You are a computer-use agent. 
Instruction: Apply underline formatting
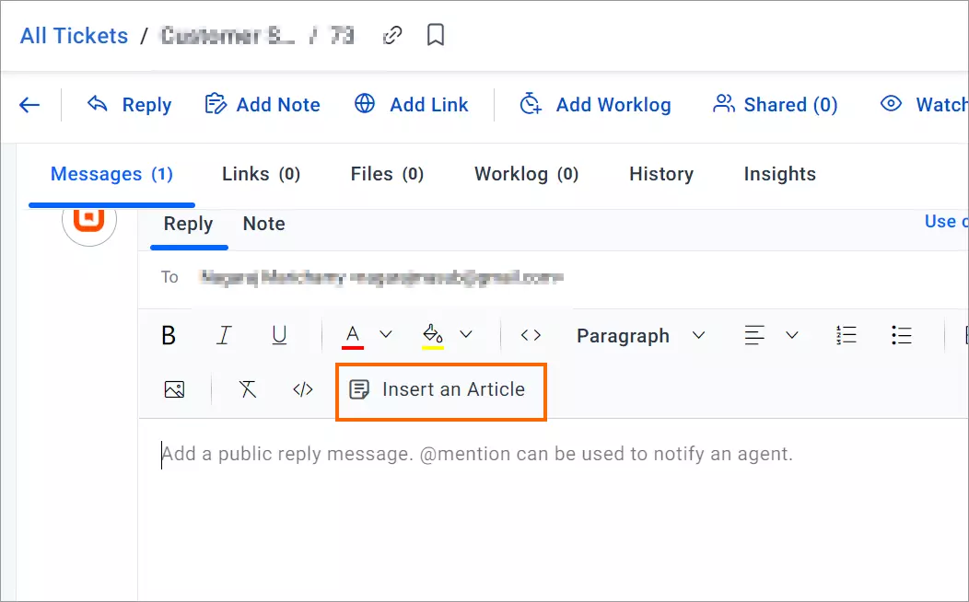point(279,335)
